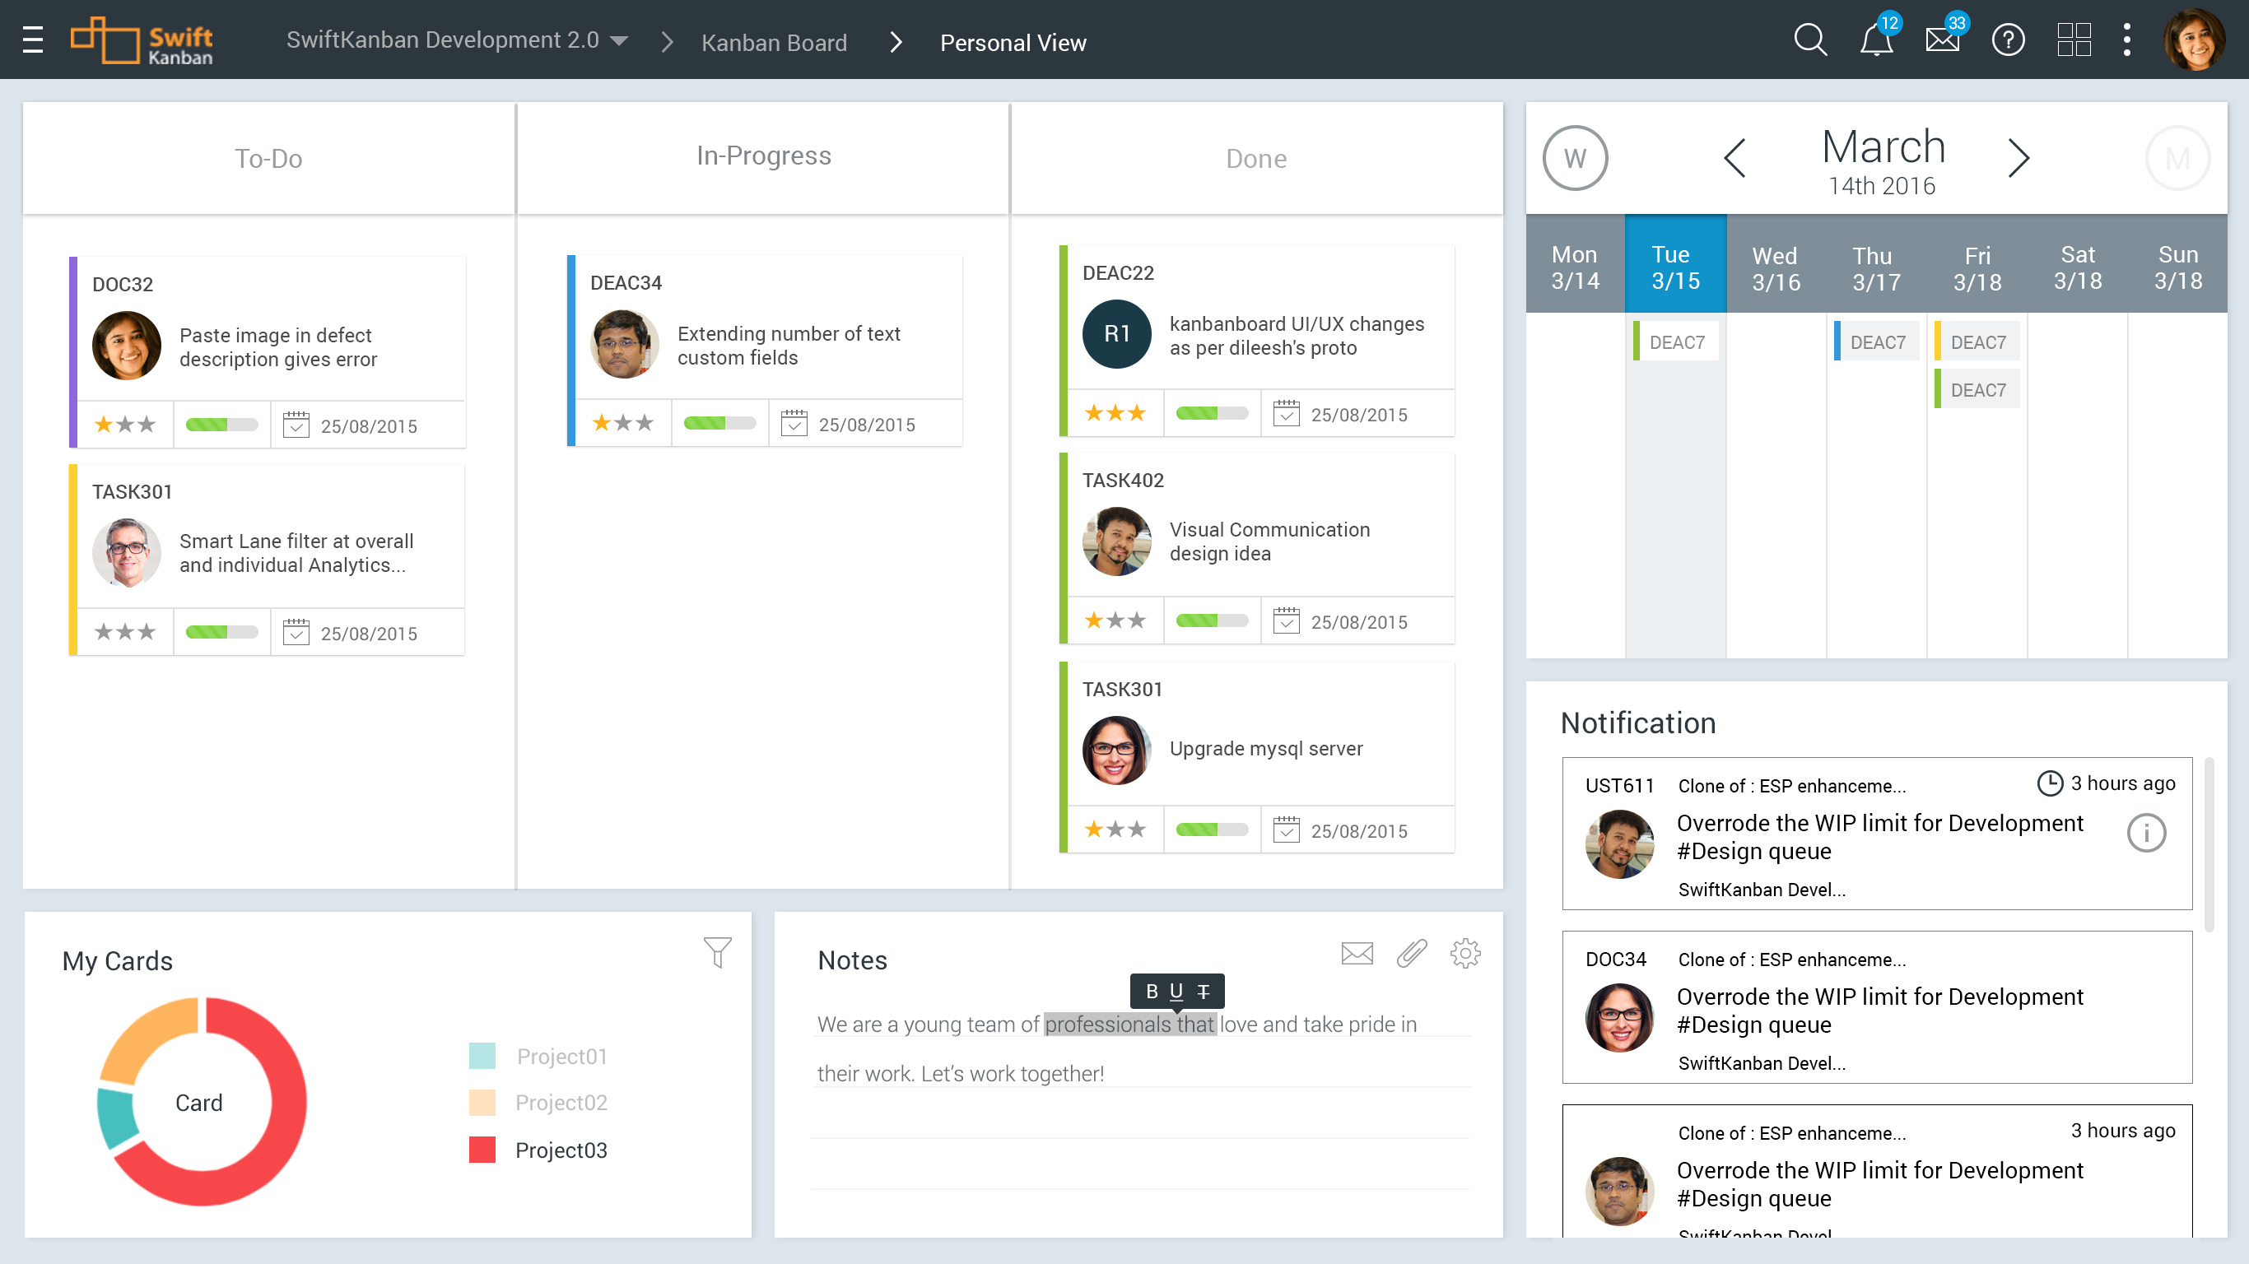Toggle underline formatting in Notes popup
The image size is (2249, 1264).
tap(1176, 992)
